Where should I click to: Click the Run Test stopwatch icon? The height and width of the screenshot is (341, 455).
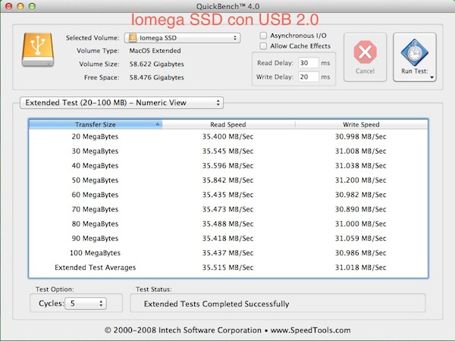click(414, 52)
